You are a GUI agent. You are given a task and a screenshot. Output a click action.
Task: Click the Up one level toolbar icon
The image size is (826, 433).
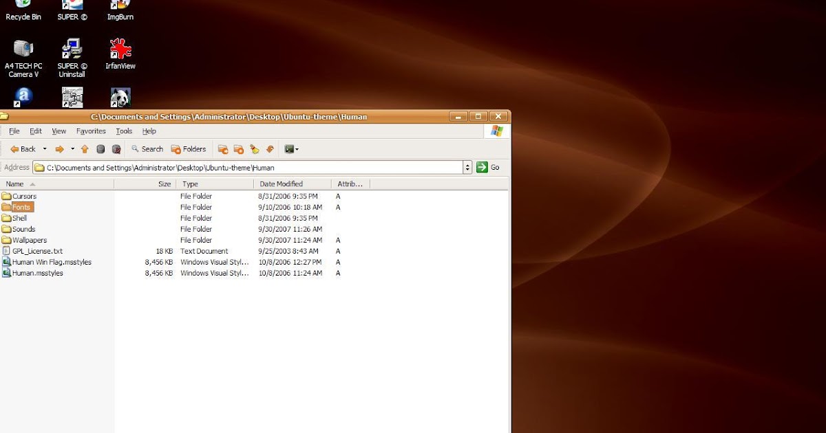coord(84,149)
